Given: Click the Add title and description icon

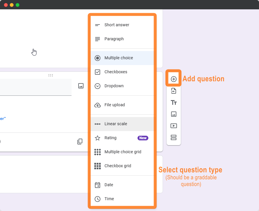Looking at the screenshot, I should pyautogui.click(x=174, y=102).
